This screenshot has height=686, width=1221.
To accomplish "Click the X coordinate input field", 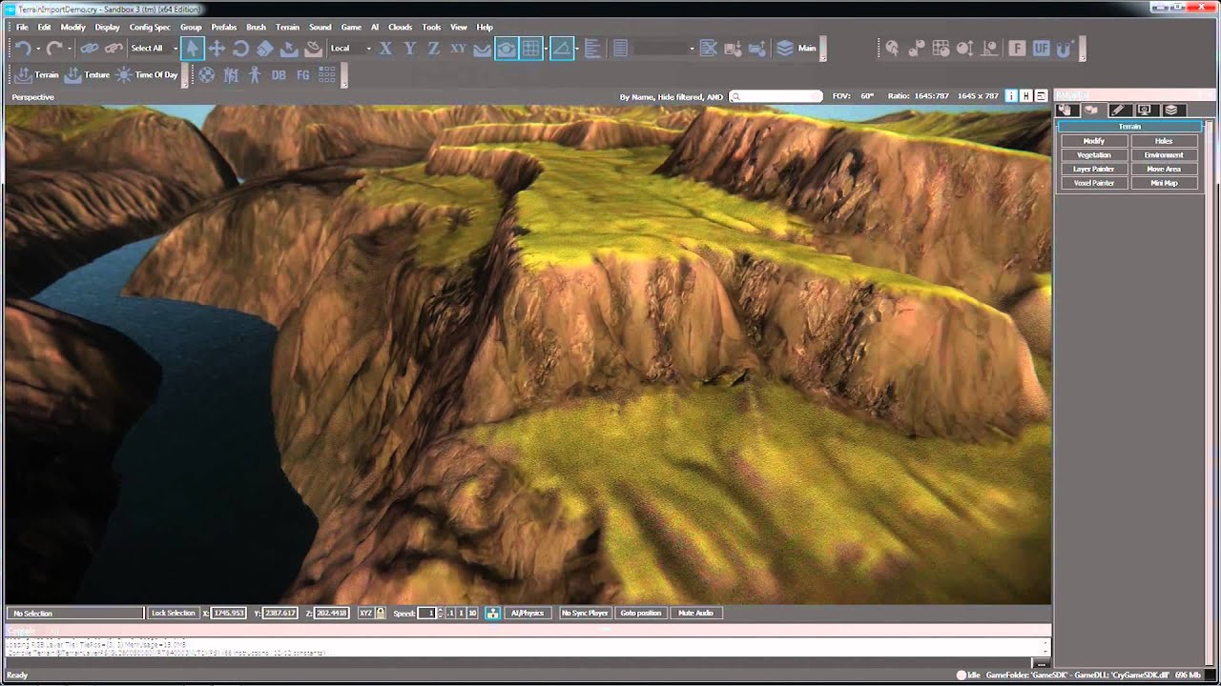I will click(229, 613).
